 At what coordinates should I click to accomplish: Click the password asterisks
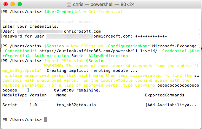click(151, 36)
